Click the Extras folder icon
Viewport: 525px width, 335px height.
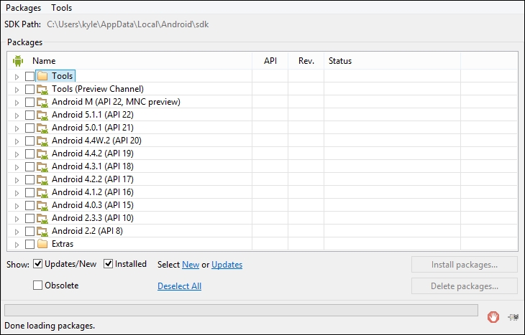[x=42, y=244]
